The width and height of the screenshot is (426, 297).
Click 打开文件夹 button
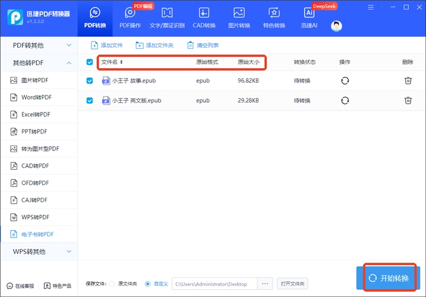293,284
